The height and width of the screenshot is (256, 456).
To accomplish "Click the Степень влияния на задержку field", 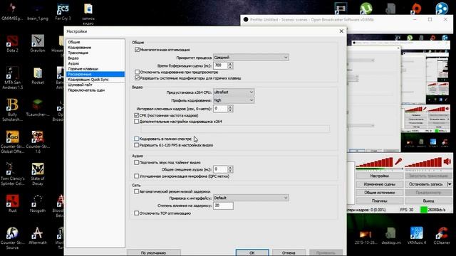I will point(223,206).
